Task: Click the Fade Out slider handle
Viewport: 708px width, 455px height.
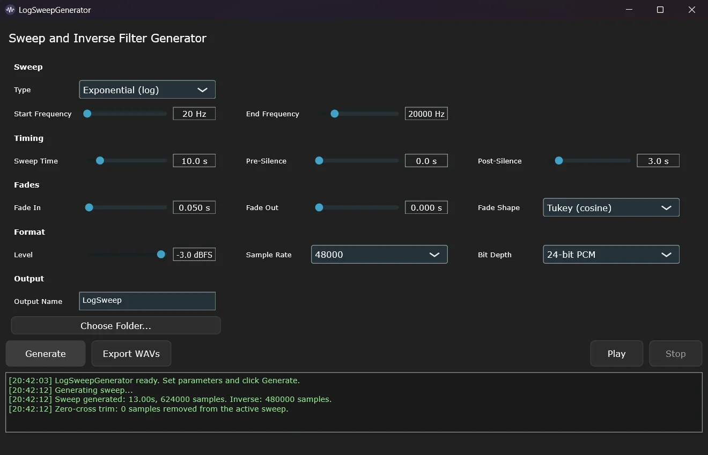Action: pos(319,207)
